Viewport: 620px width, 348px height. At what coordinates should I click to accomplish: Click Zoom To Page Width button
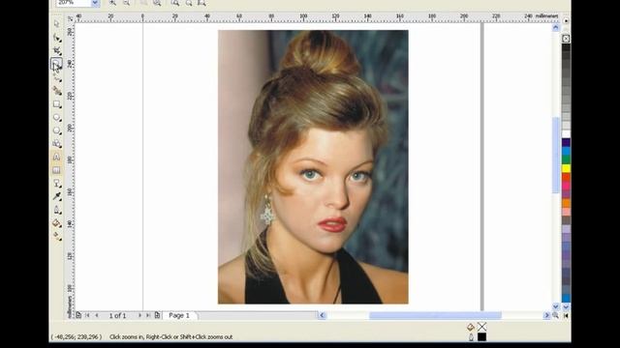tap(189, 3)
